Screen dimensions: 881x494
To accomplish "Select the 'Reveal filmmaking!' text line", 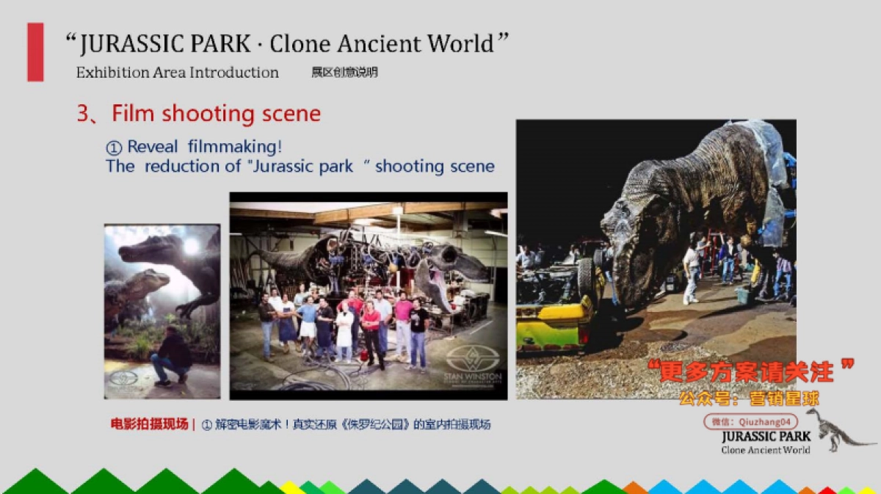I will coord(204,147).
